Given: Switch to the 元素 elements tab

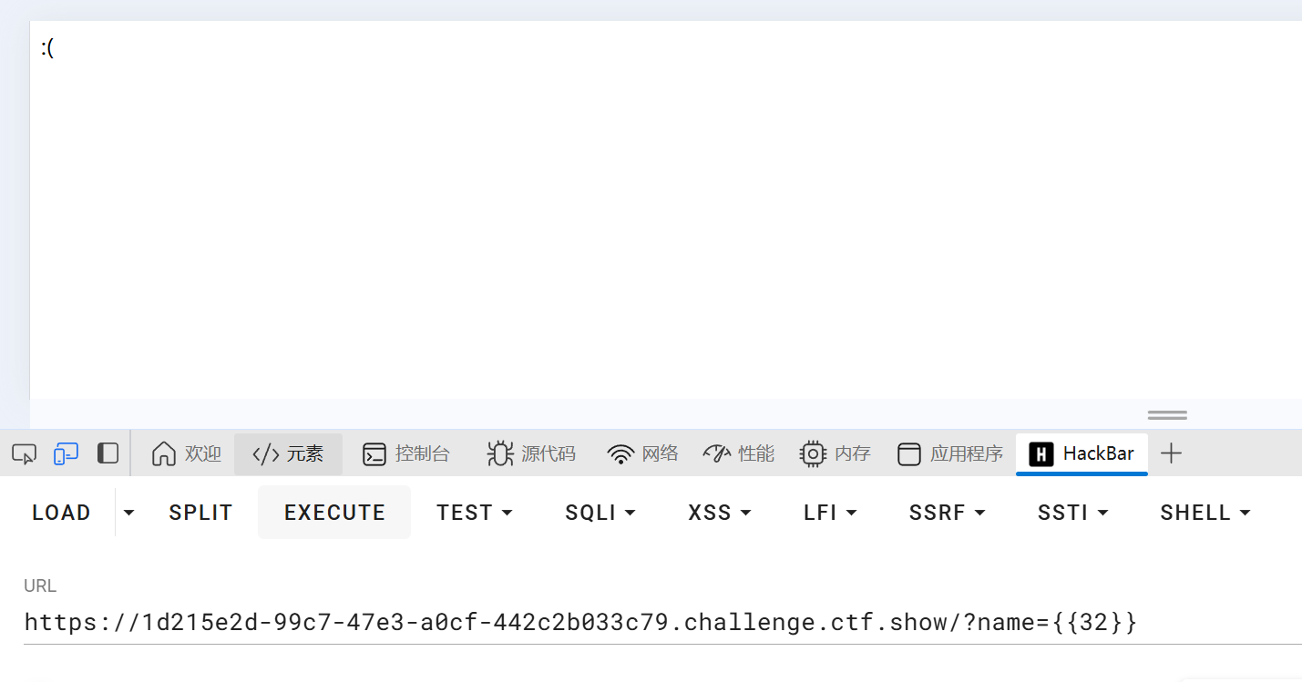Looking at the screenshot, I should point(288,453).
